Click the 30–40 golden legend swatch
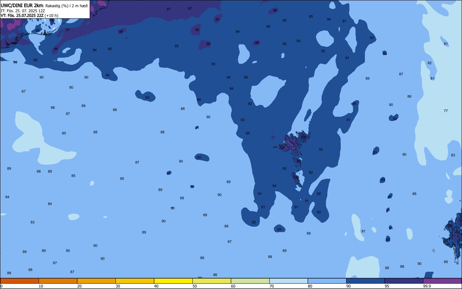Screen dimensions: 462x289 coord(135,281)
